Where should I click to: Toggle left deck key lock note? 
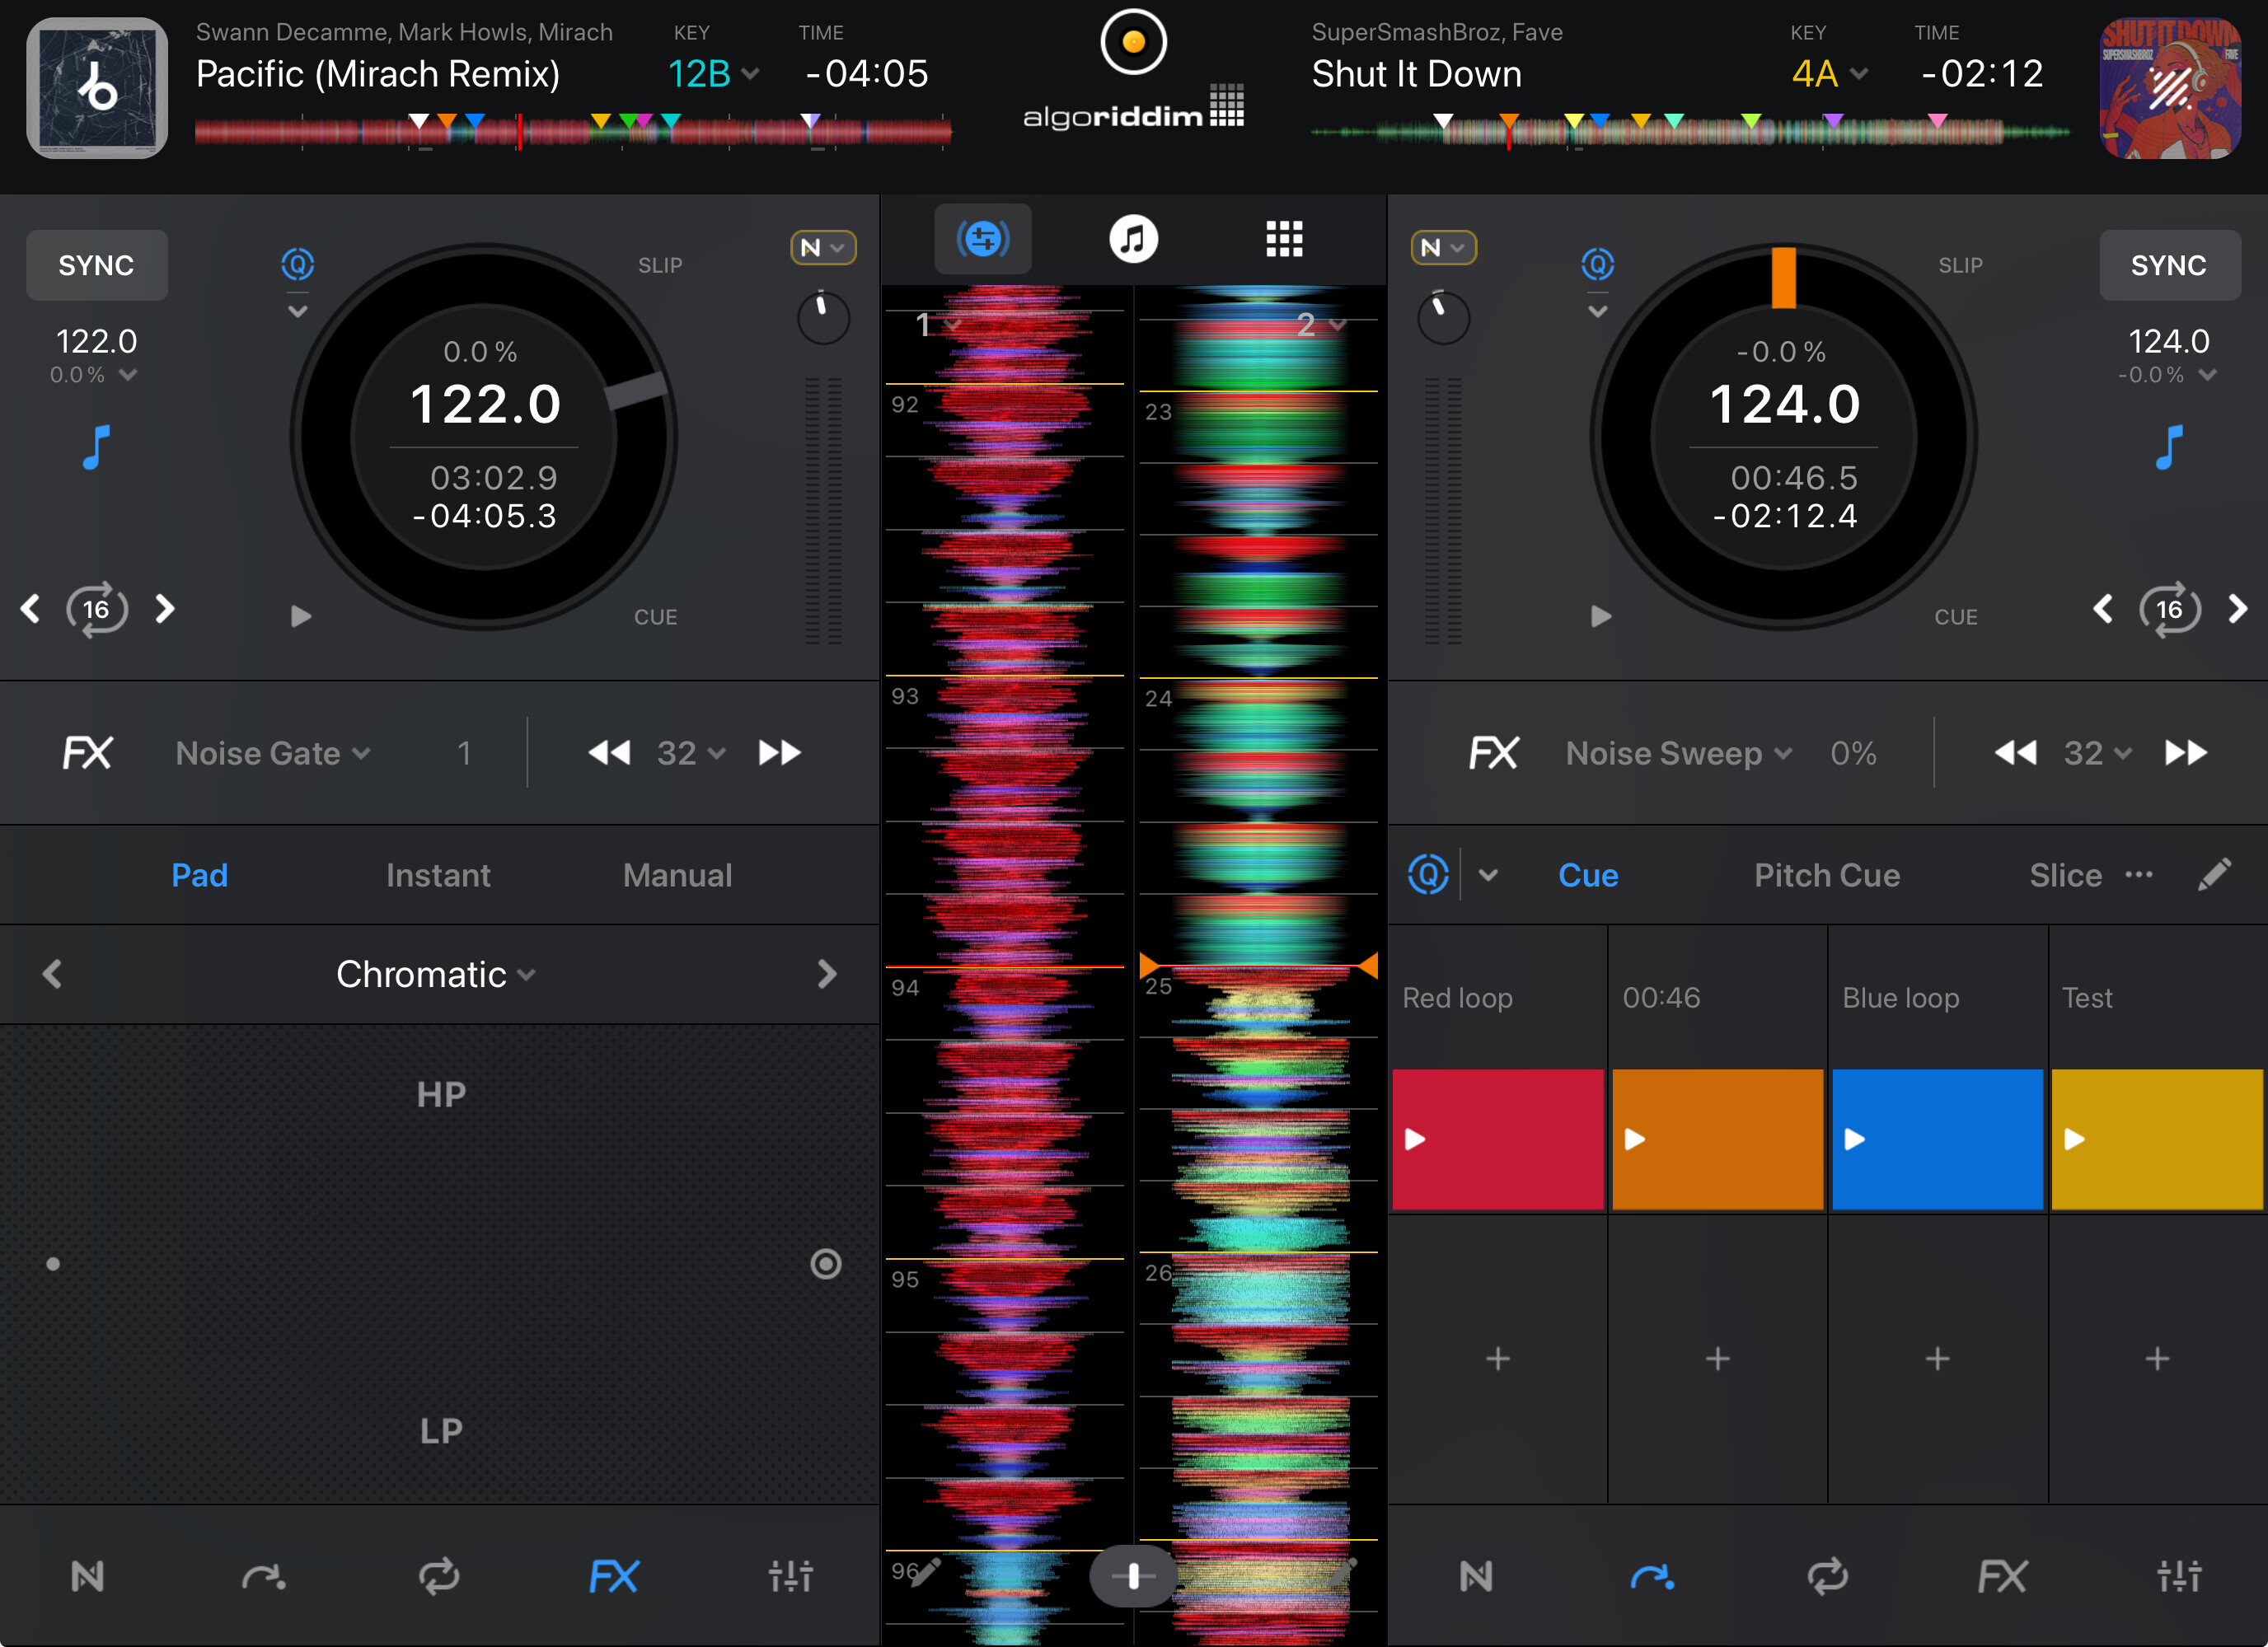96,447
